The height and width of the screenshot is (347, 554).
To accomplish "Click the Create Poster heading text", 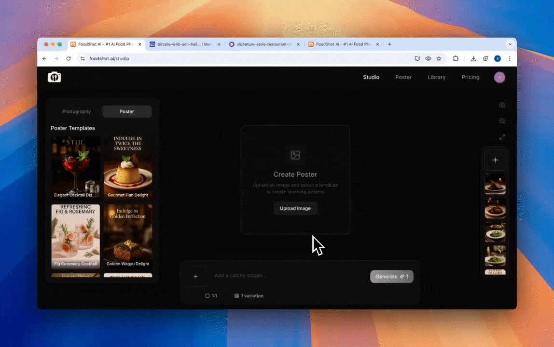I will (295, 174).
